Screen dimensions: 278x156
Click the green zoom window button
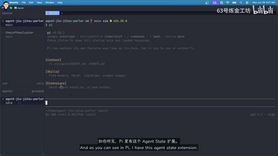coord(11,8)
